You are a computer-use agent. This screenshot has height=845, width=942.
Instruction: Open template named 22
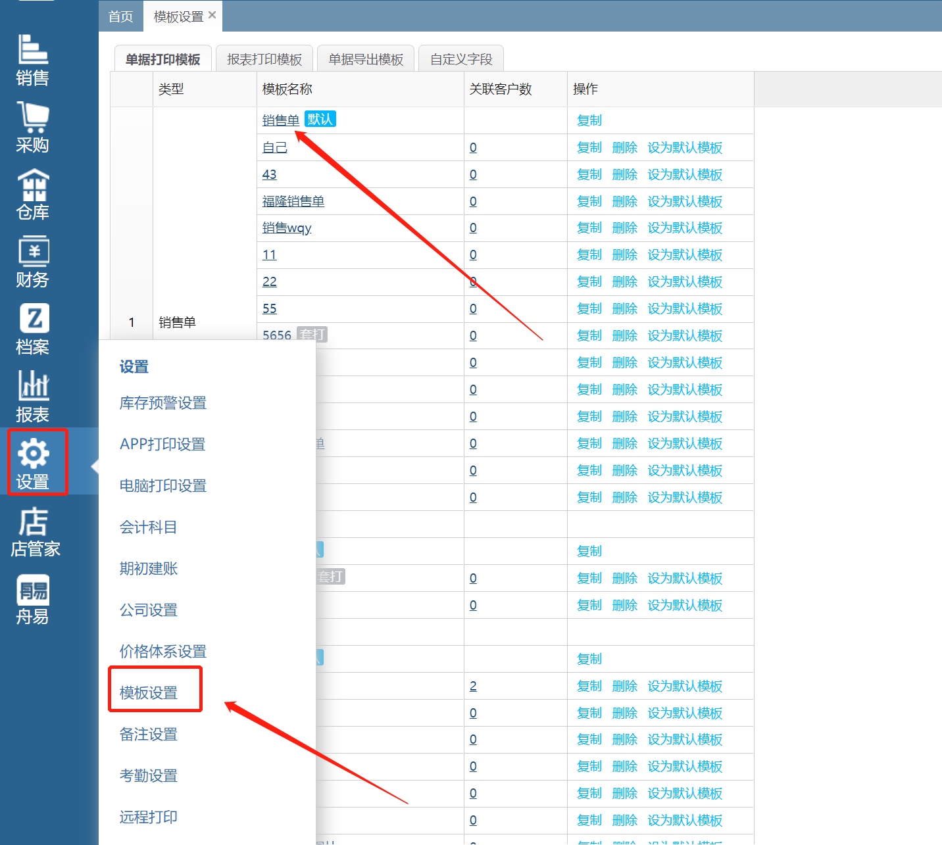[x=269, y=281]
